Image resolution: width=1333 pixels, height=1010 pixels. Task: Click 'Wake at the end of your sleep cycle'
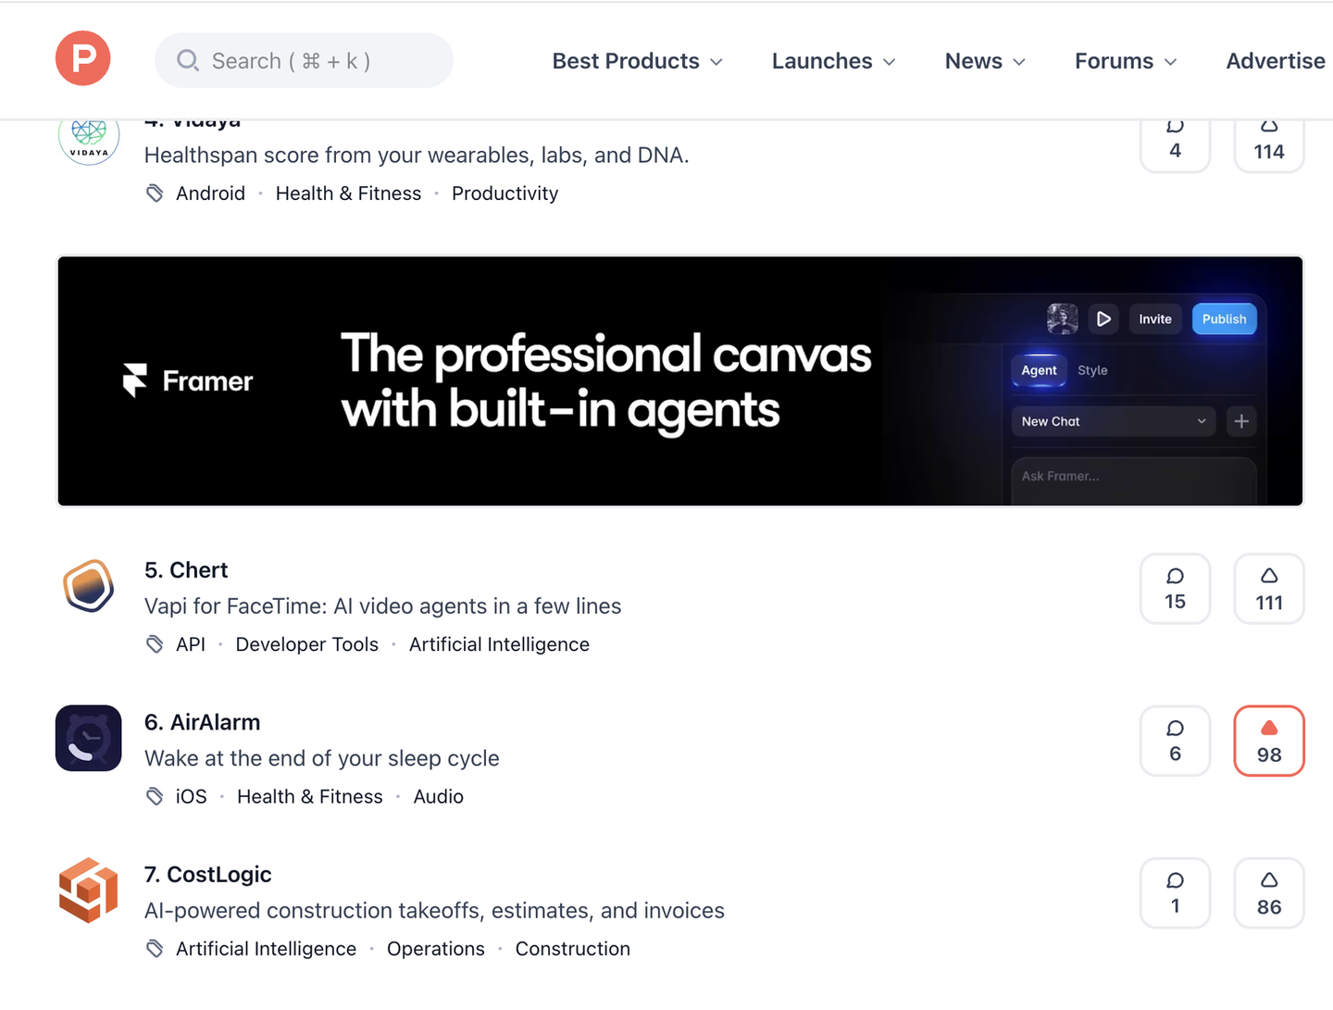322,758
